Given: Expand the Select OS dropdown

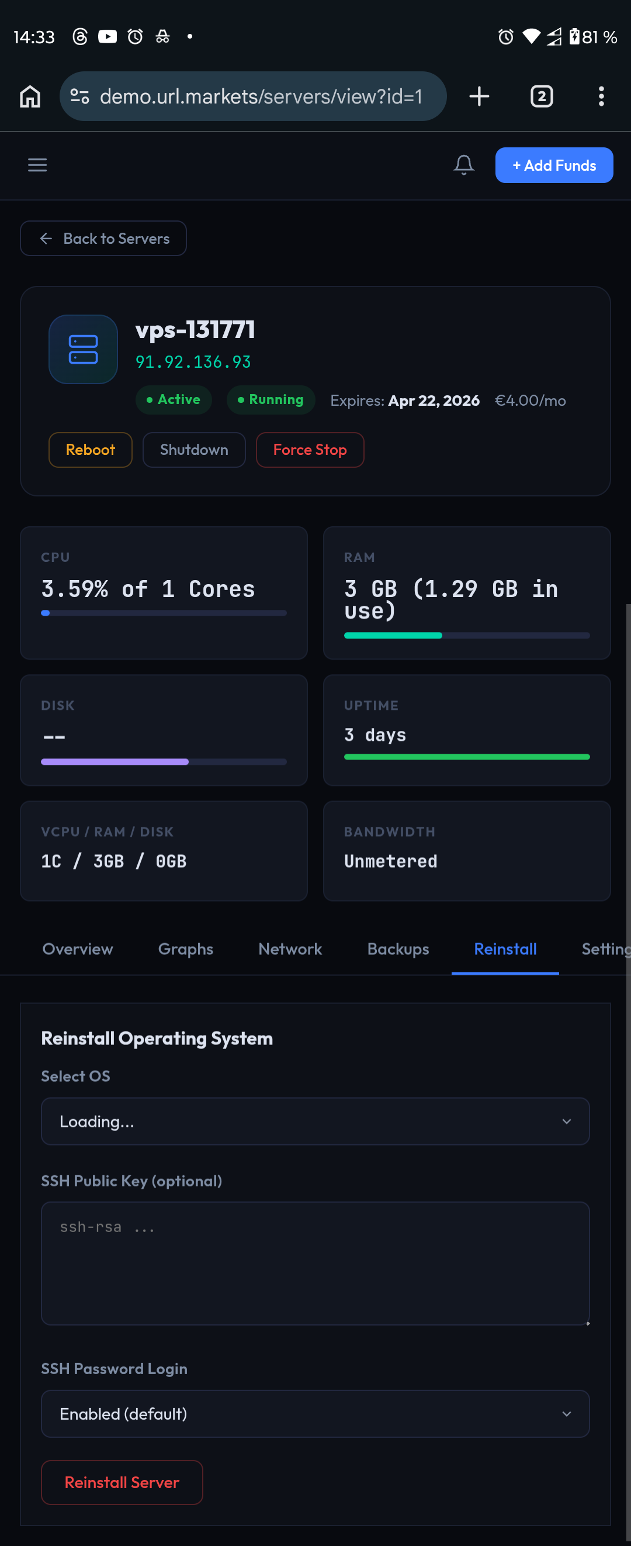Looking at the screenshot, I should [x=315, y=1121].
